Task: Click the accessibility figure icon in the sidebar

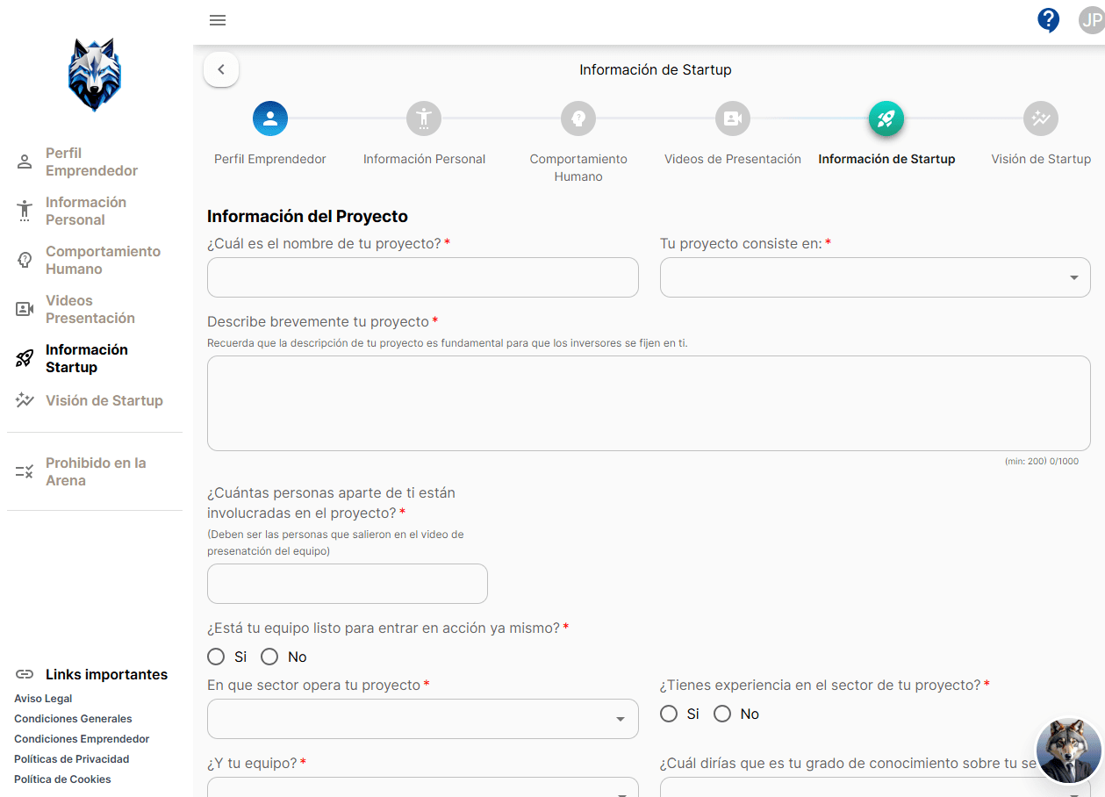Action: click(x=25, y=211)
